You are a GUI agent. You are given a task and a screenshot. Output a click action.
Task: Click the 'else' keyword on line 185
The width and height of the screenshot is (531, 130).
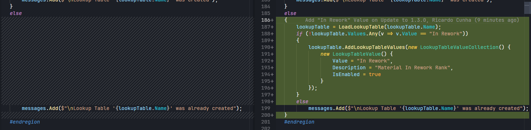tap(290, 13)
